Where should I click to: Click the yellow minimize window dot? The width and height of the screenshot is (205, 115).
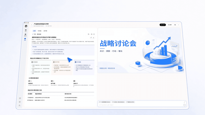click(x=26, y=23)
